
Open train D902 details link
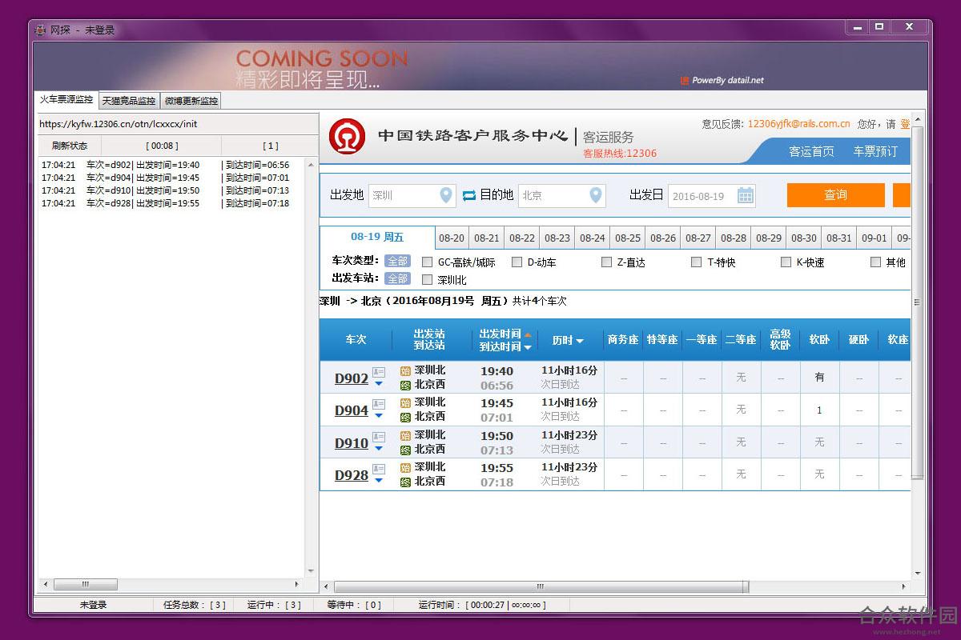coord(352,378)
